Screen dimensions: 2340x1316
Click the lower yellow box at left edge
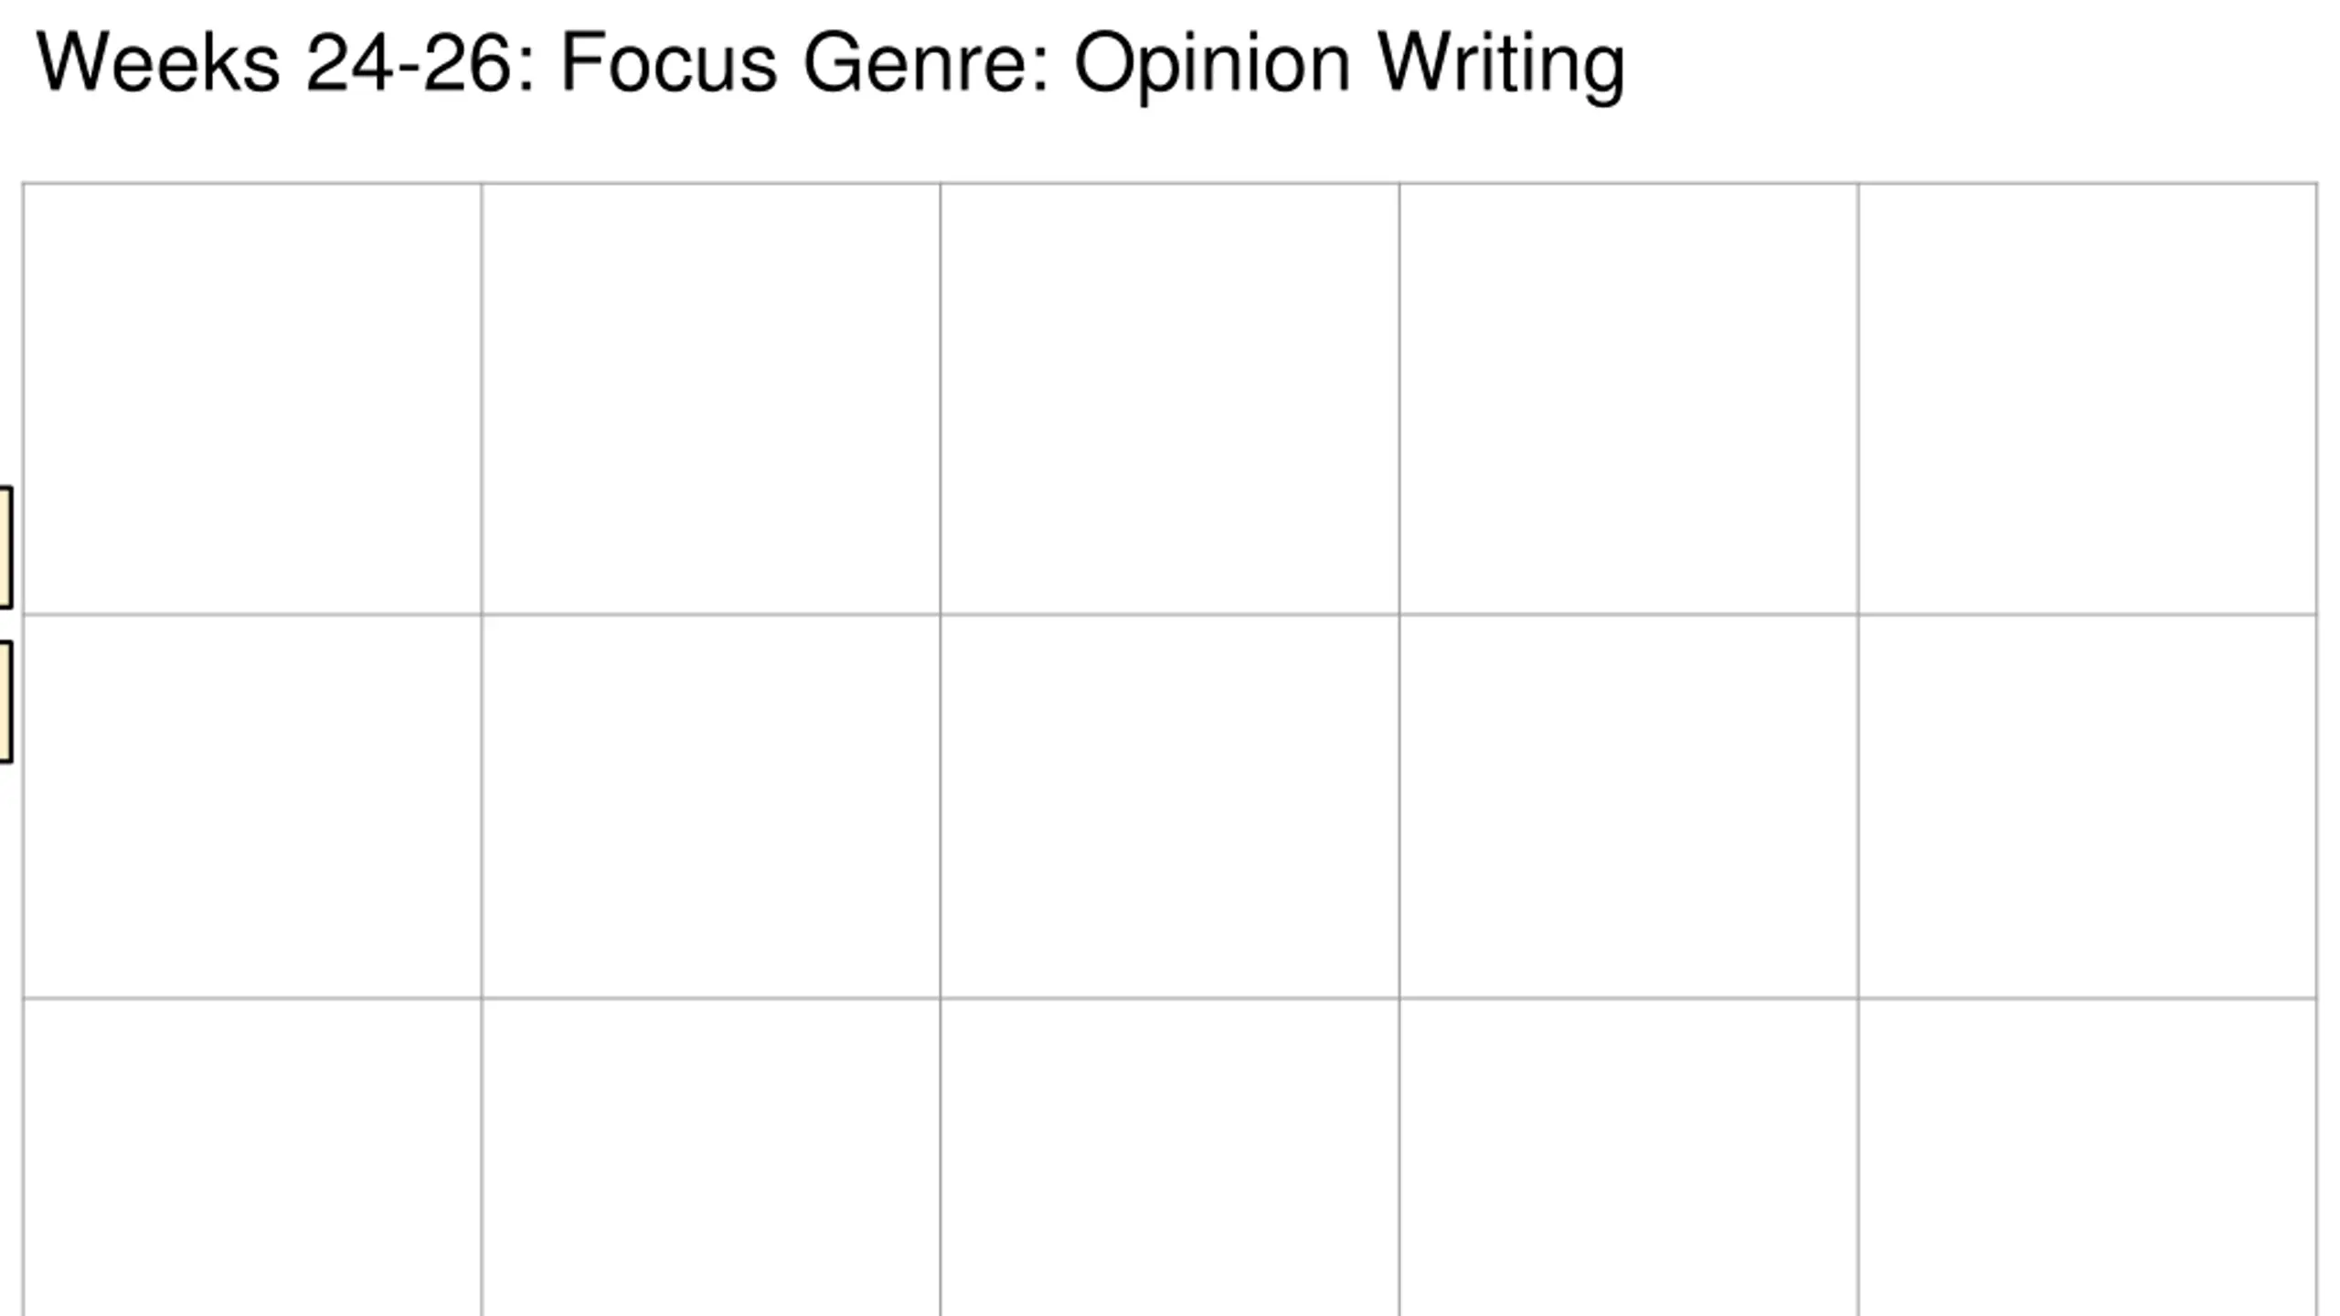(x=5, y=701)
